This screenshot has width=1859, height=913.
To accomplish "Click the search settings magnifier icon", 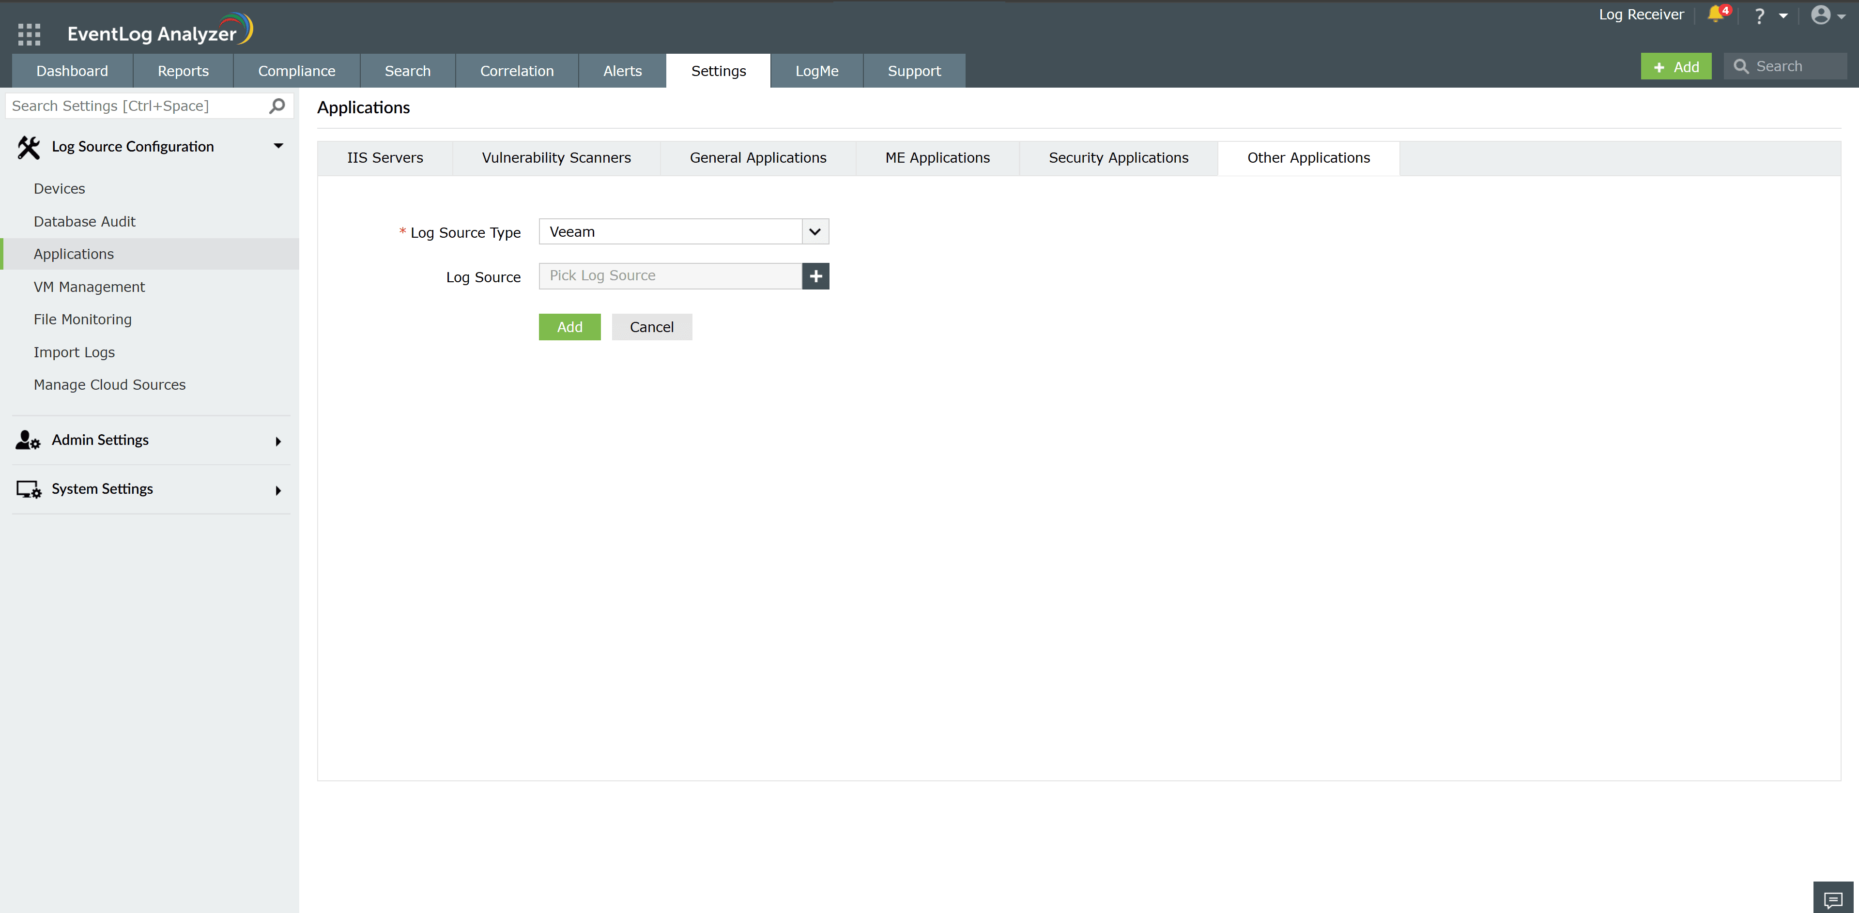I will [x=277, y=106].
